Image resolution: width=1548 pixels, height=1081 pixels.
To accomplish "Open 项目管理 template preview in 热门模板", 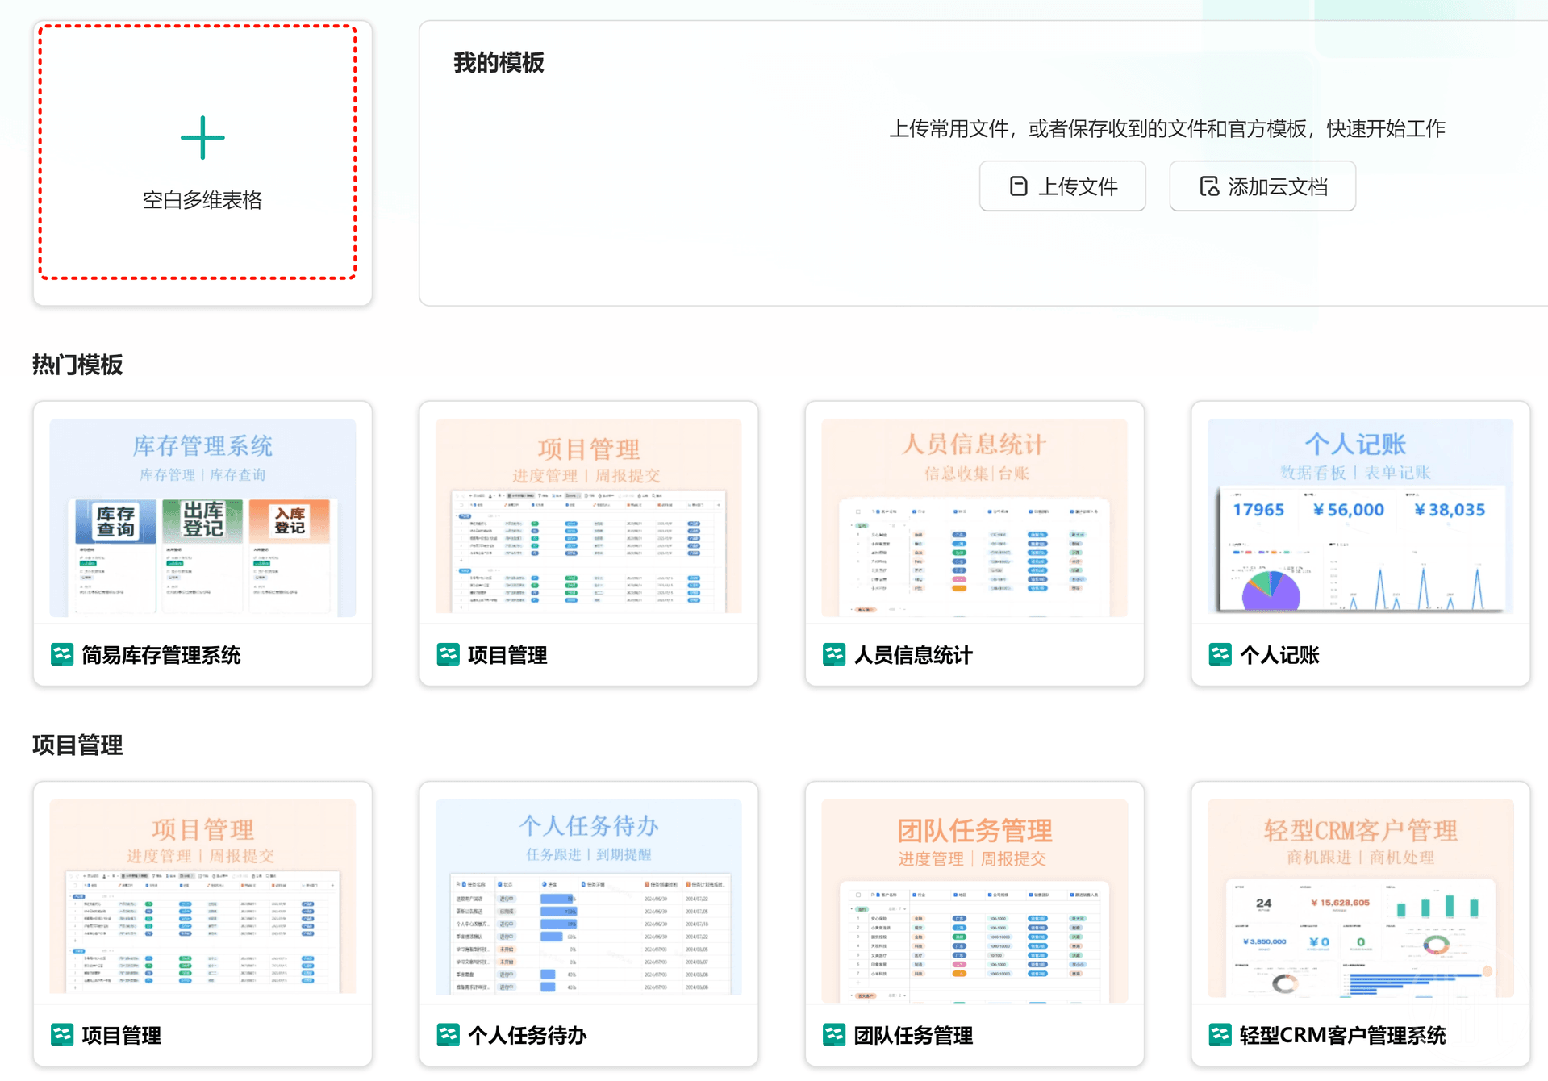I will point(588,517).
